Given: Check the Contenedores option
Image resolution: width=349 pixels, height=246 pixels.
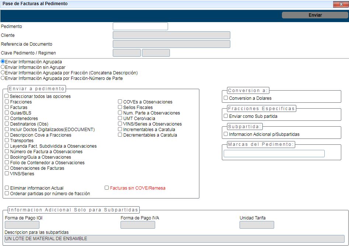Looking at the screenshot, I should pyautogui.click(x=7, y=119).
